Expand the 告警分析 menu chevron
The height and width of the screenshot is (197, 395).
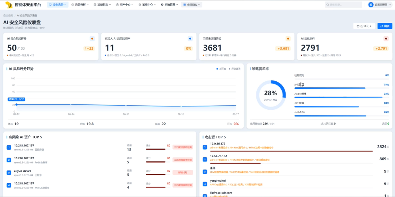[88, 5]
